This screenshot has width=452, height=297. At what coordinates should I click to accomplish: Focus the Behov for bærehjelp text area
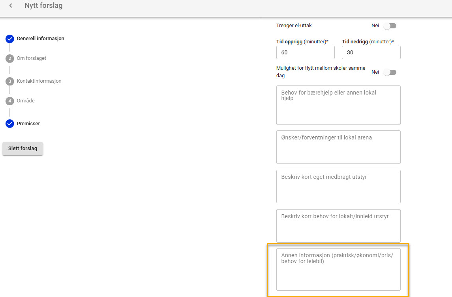pos(338,105)
